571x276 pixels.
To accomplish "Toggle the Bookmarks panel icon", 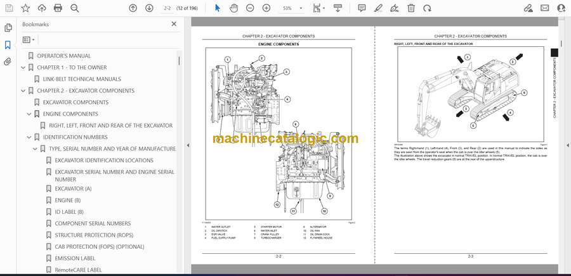I will (8, 45).
